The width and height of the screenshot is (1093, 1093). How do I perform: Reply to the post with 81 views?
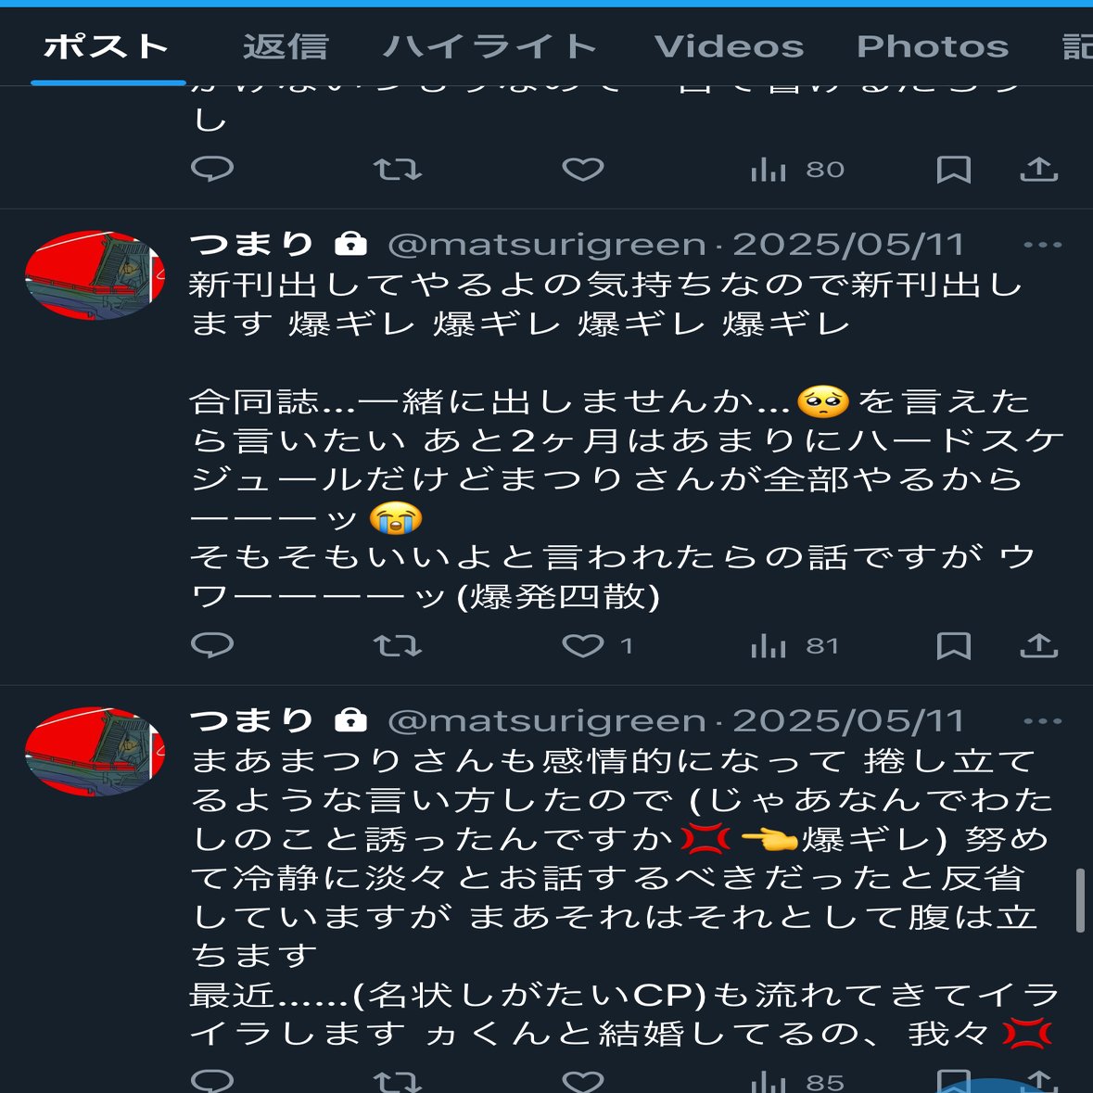point(212,645)
